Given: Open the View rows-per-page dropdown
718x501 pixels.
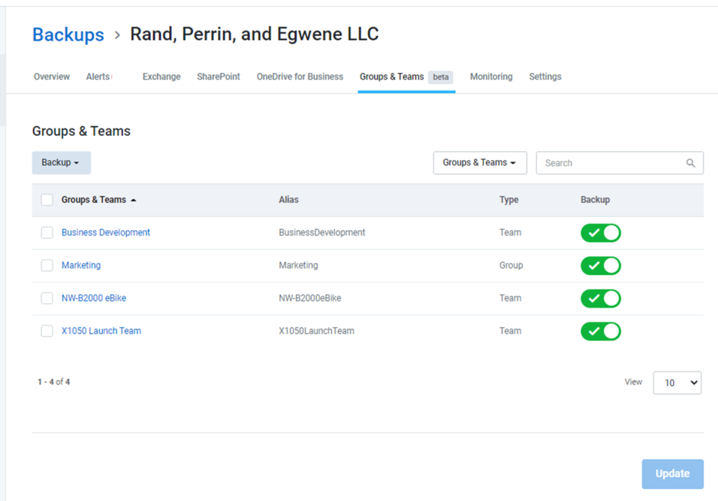Looking at the screenshot, I should click(x=677, y=383).
